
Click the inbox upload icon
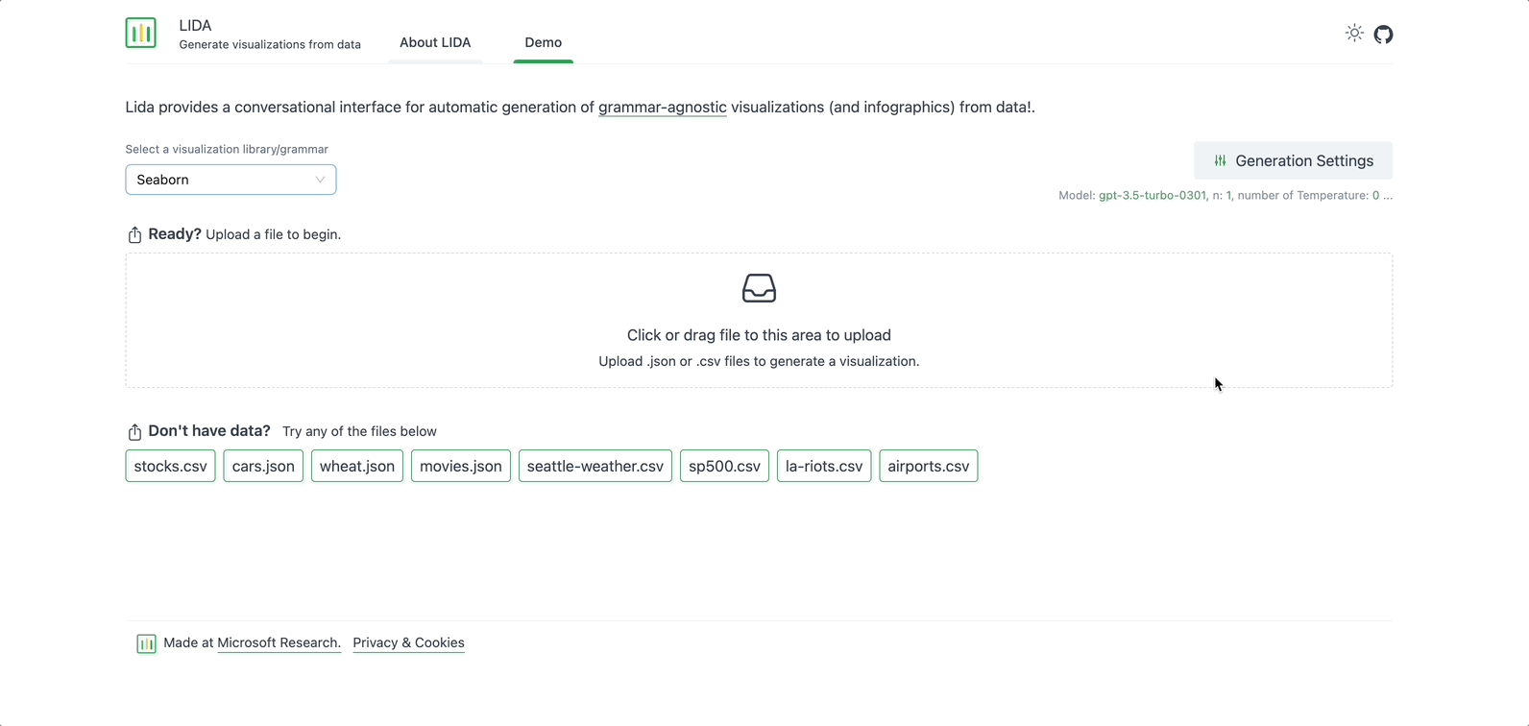coord(759,288)
